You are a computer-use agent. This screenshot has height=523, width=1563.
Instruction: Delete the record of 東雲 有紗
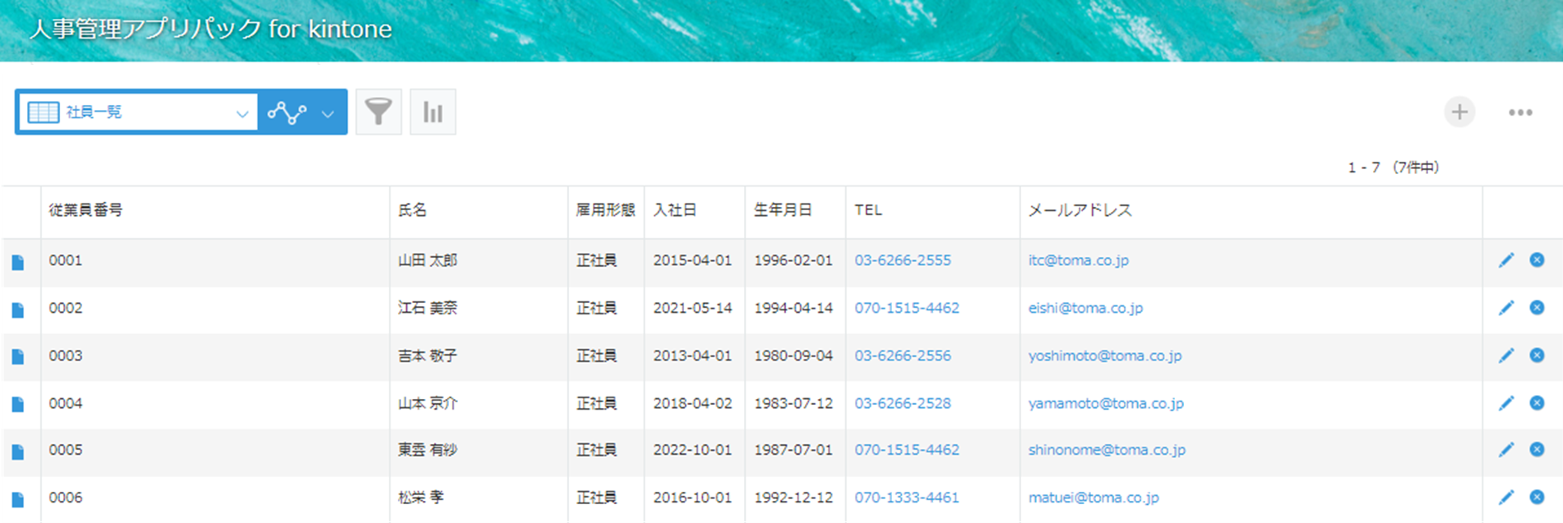click(1537, 450)
